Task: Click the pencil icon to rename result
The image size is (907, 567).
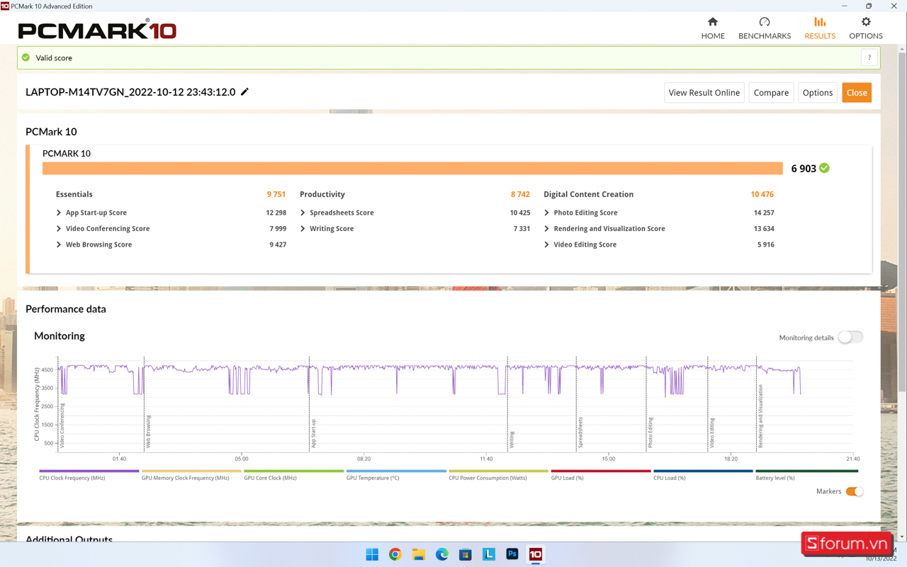Action: (x=245, y=91)
